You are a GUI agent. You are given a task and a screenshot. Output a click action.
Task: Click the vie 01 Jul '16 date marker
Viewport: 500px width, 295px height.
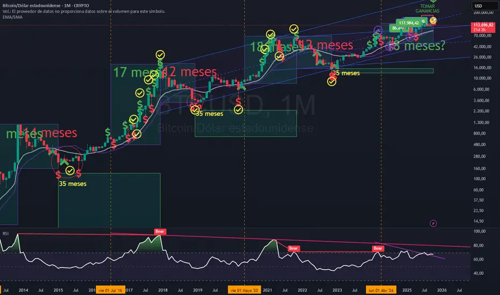111,290
